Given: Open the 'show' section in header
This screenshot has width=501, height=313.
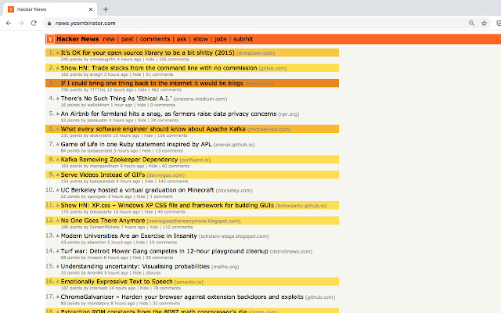Looking at the screenshot, I should [200, 39].
